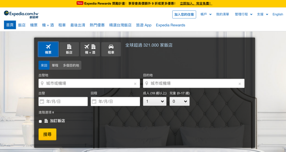
Task: Open the 支援 support dropdown
Action: pyautogui.click(x=262, y=14)
